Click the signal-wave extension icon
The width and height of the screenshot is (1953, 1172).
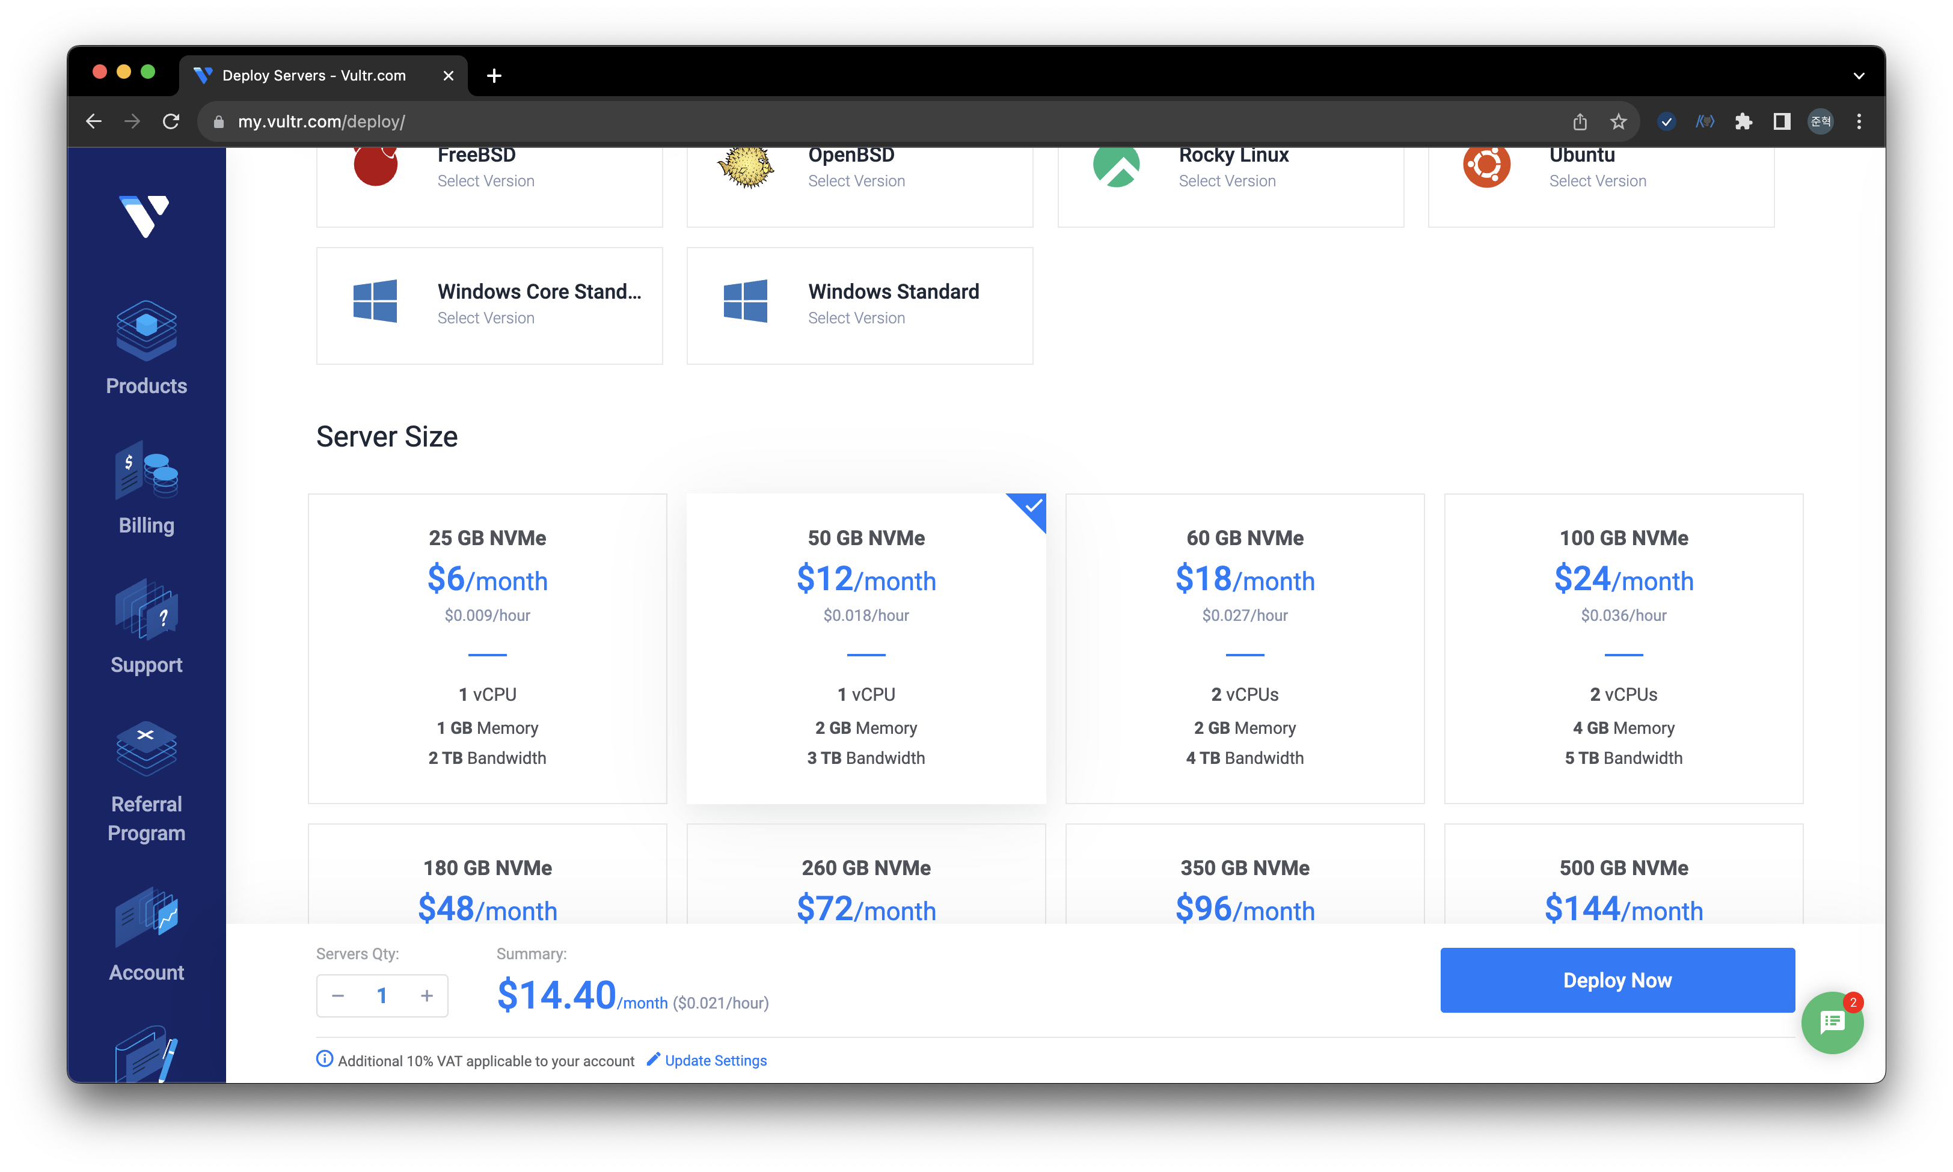1705,121
